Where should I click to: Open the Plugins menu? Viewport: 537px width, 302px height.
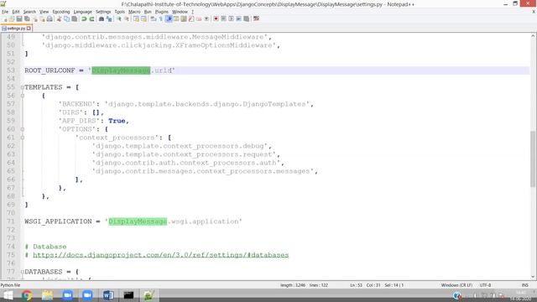162,12
